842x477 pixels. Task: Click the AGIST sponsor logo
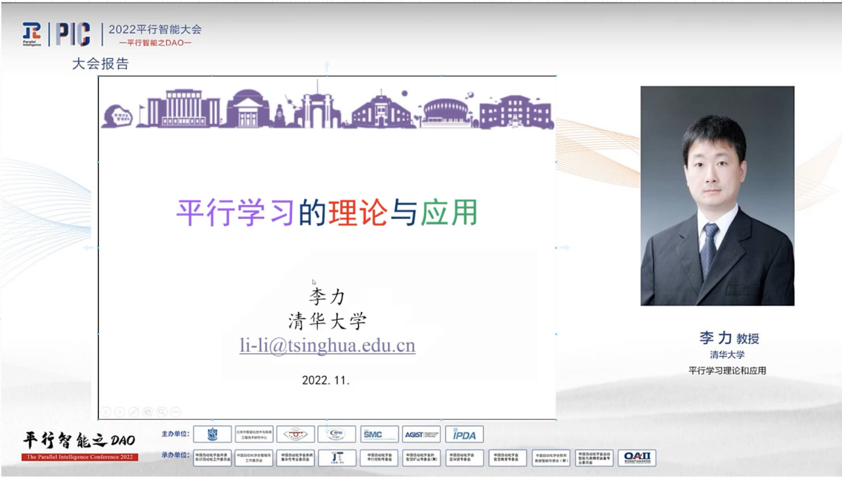click(421, 434)
